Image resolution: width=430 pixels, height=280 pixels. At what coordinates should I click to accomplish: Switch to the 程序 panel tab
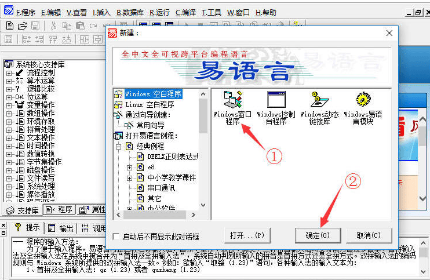[x=59, y=210]
